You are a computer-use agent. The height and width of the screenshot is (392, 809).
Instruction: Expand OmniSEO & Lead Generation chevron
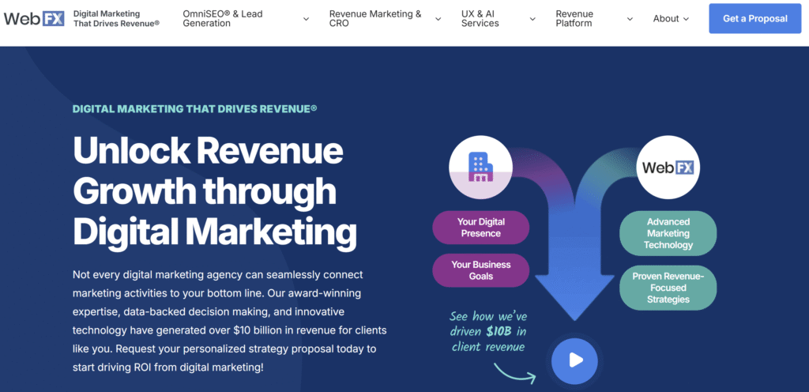tap(306, 19)
